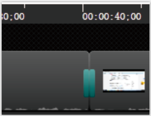Click the 00:00:40;00 timecode label on the ruler

tap(112, 16)
